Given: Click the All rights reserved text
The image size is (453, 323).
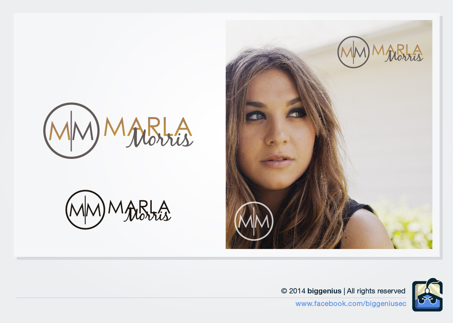Looking at the screenshot, I should coord(376,291).
